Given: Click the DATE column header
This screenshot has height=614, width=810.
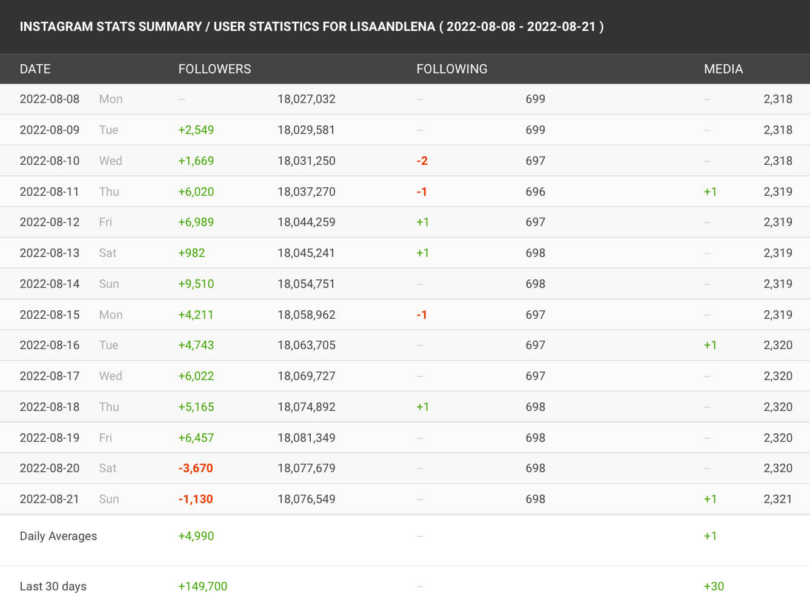Looking at the screenshot, I should coord(35,69).
